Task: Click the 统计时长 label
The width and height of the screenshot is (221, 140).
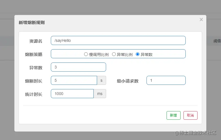Action: (34, 94)
